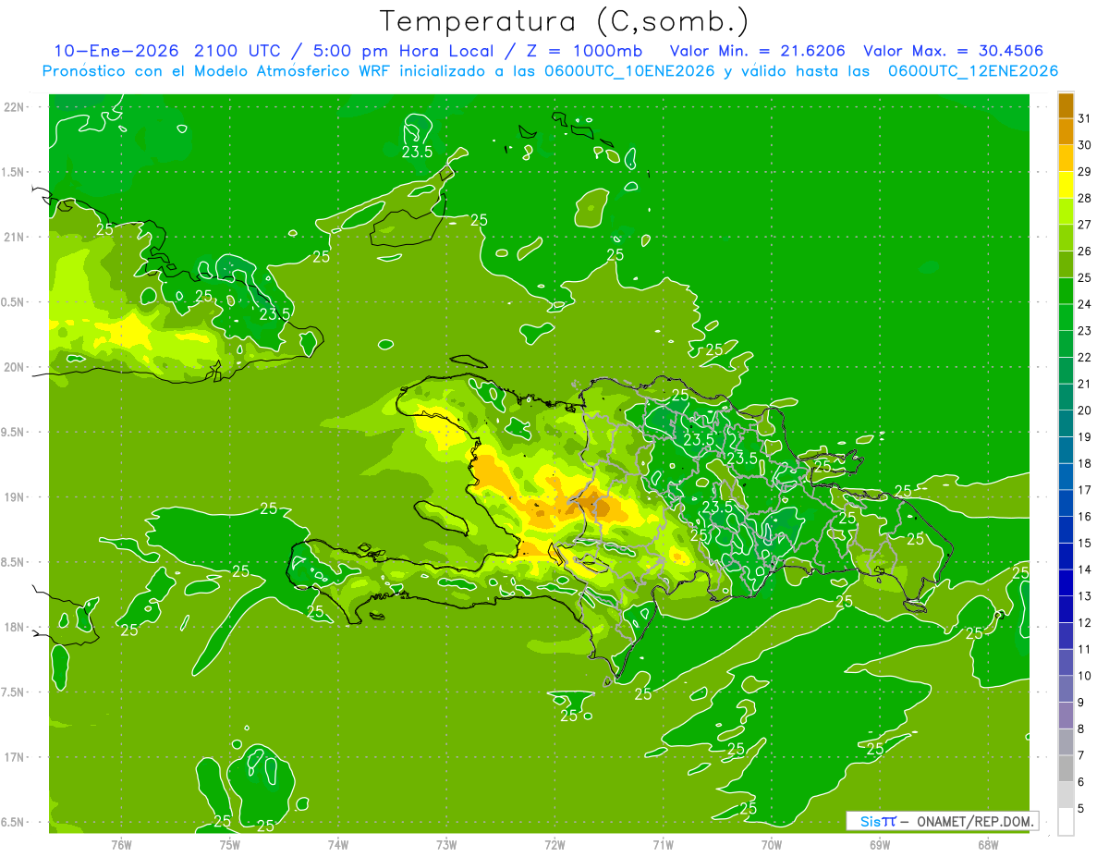Image resolution: width=1109 pixels, height=857 pixels.
Task: Pick the dark blue swatch between 13 and 14
Action: pyautogui.click(x=1066, y=583)
